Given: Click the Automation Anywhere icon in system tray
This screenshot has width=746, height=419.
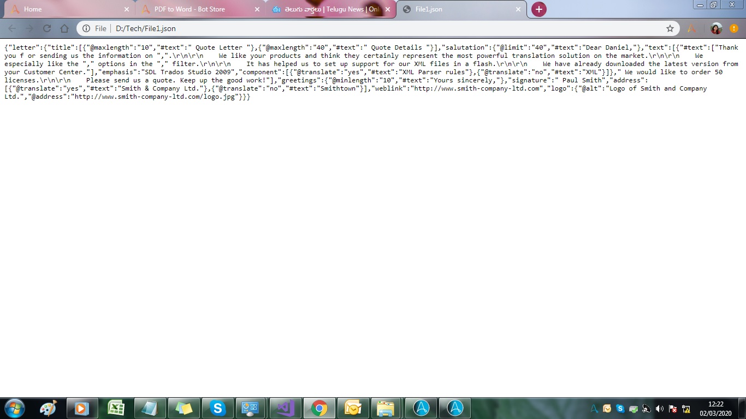Looking at the screenshot, I should point(594,409).
